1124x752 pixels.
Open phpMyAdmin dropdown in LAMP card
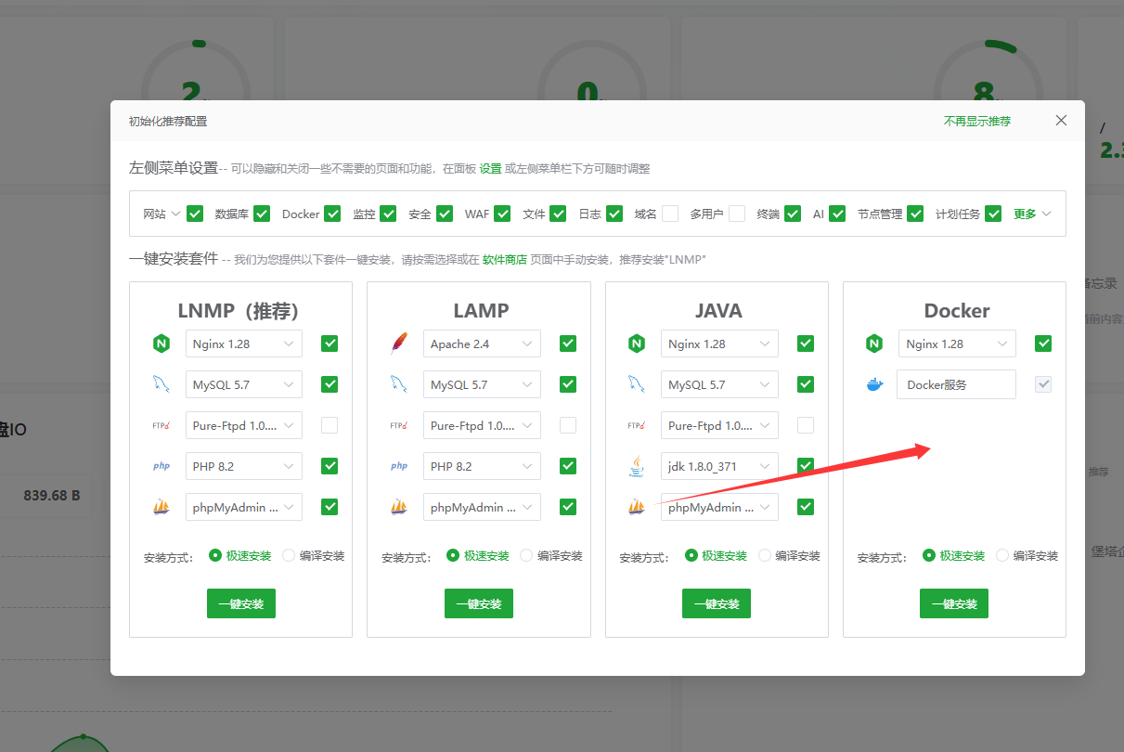click(x=482, y=507)
